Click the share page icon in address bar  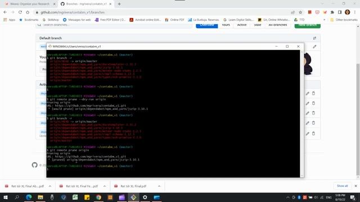click(x=292, y=12)
